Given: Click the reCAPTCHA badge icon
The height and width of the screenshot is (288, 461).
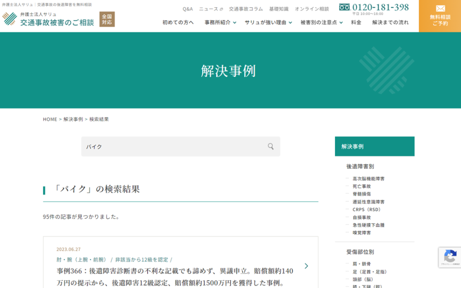Looking at the screenshot, I should (x=450, y=257).
